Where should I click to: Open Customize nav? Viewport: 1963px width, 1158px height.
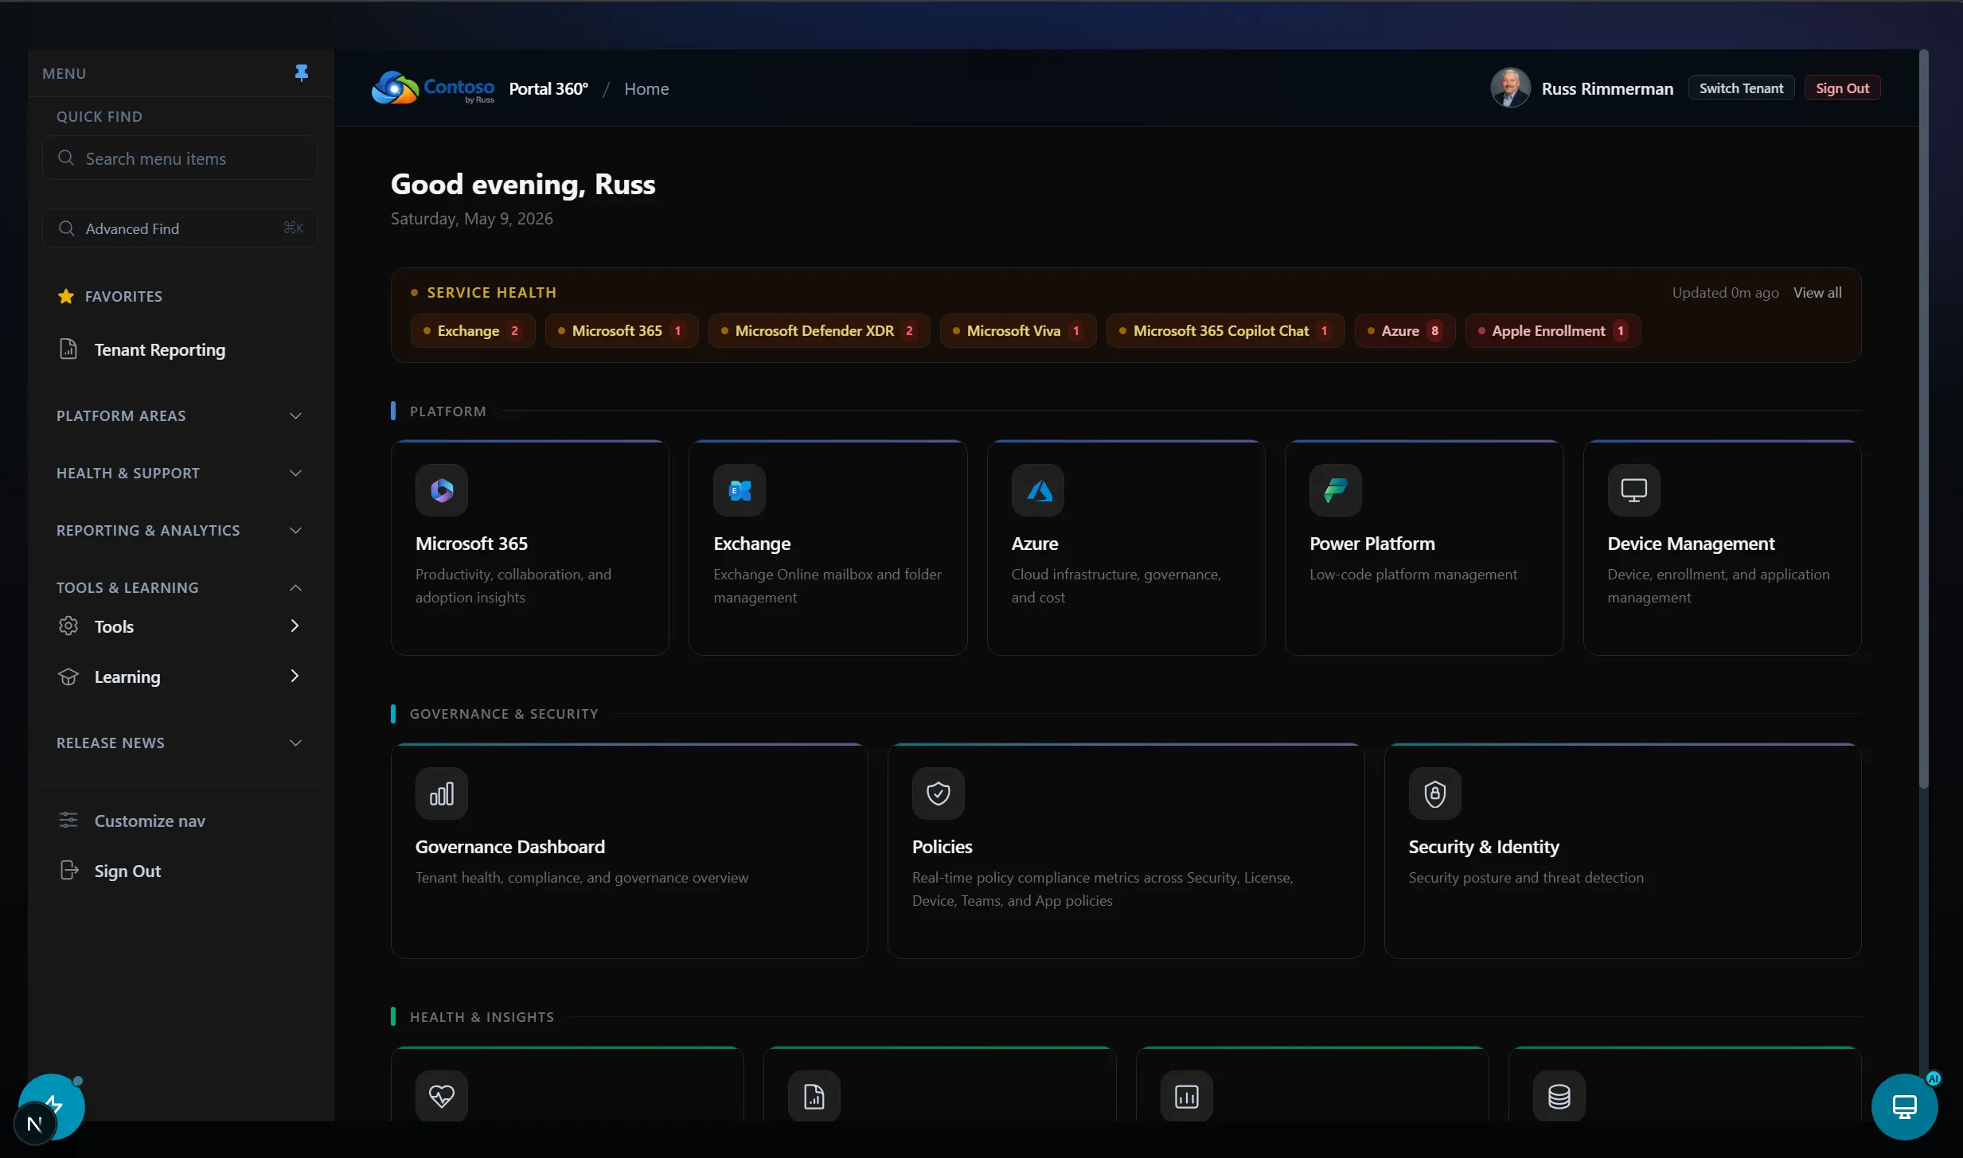click(180, 821)
